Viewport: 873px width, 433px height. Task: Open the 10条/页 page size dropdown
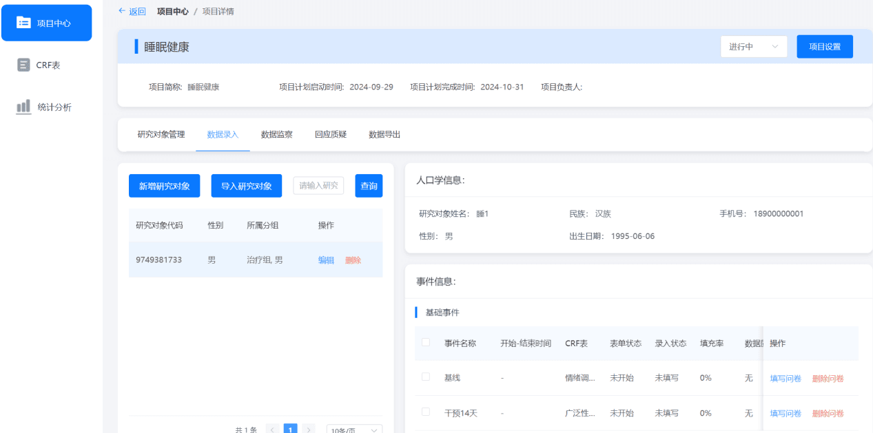pyautogui.click(x=354, y=430)
